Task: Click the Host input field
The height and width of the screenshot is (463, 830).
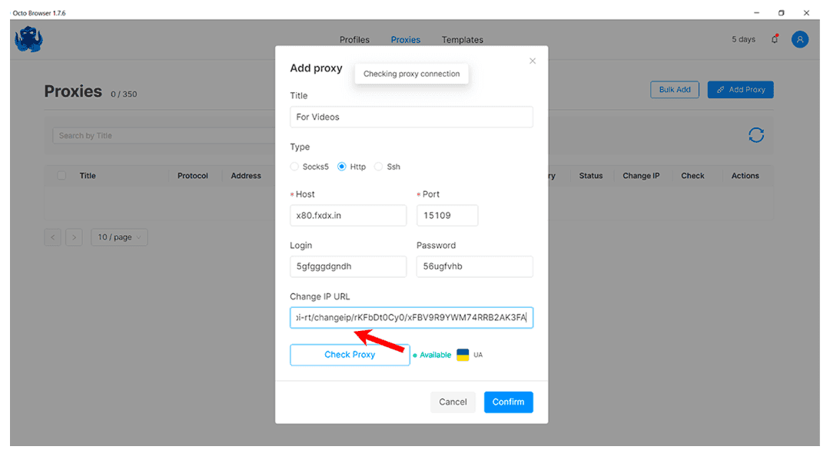Action: click(348, 216)
